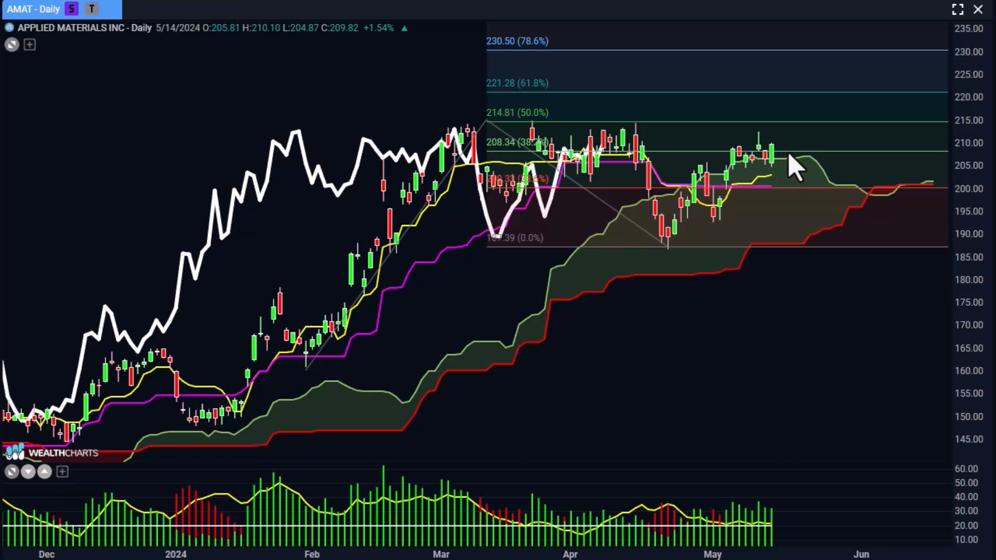Add an indicator to the price pane
The image size is (996, 560).
30,45
